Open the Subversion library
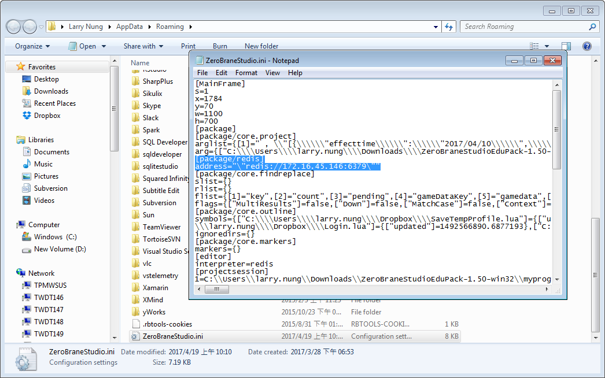Image resolution: width=605 pixels, height=378 pixels. pos(50,188)
